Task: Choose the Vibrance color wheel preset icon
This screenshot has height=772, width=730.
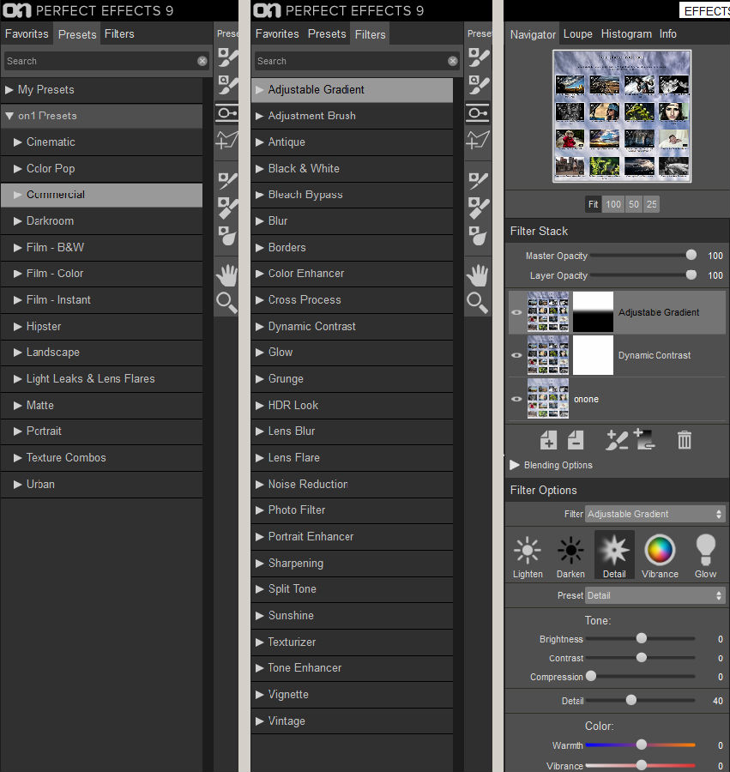Action: 660,555
